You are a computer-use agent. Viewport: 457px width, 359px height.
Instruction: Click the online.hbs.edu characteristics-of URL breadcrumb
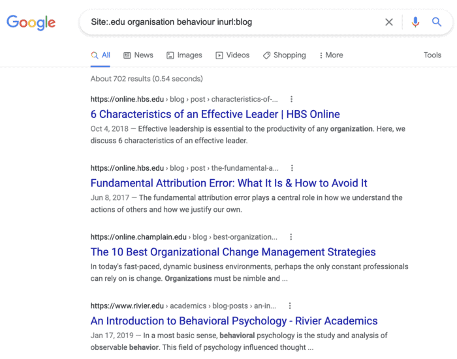click(184, 100)
